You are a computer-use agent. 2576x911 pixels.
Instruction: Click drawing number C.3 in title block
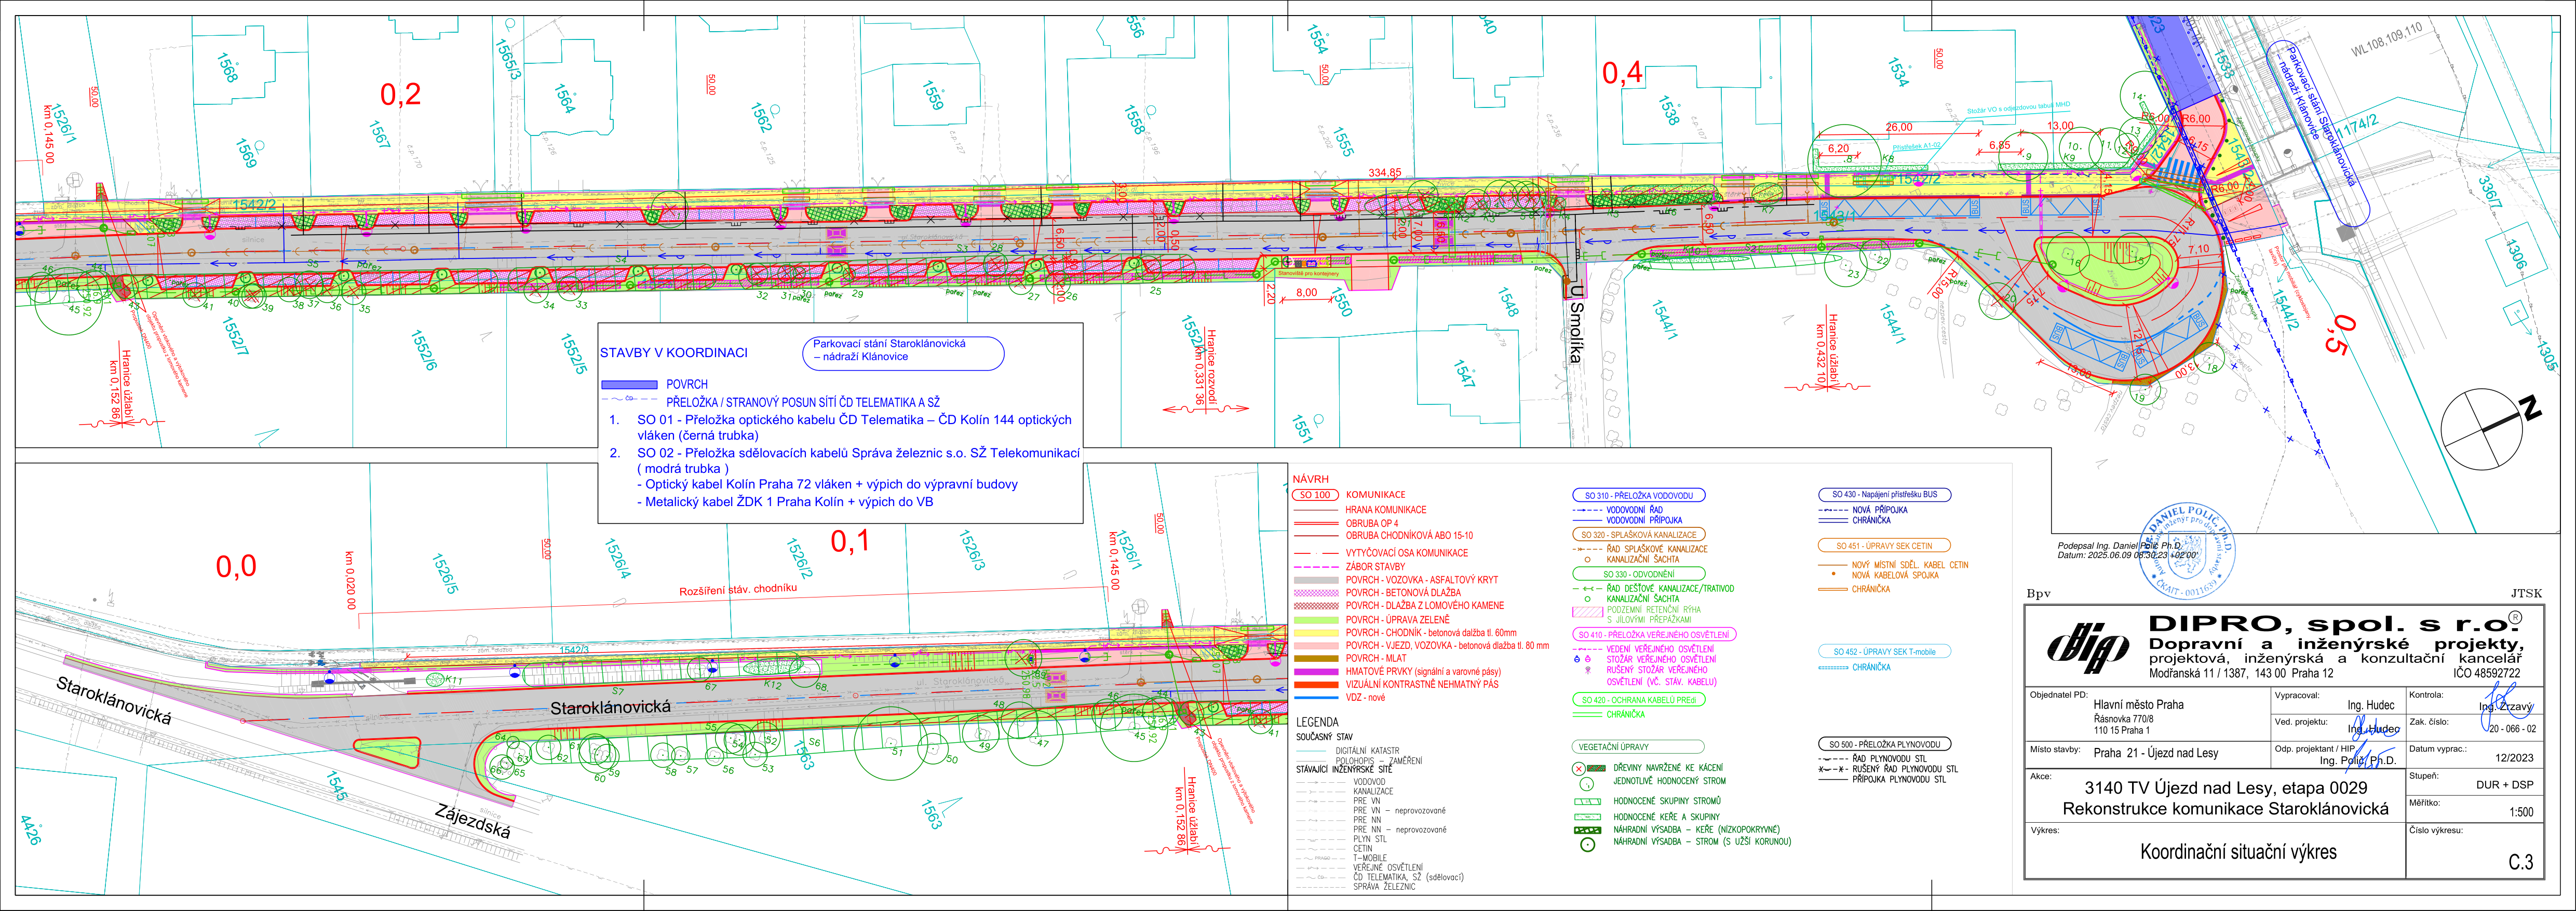(x=2520, y=862)
